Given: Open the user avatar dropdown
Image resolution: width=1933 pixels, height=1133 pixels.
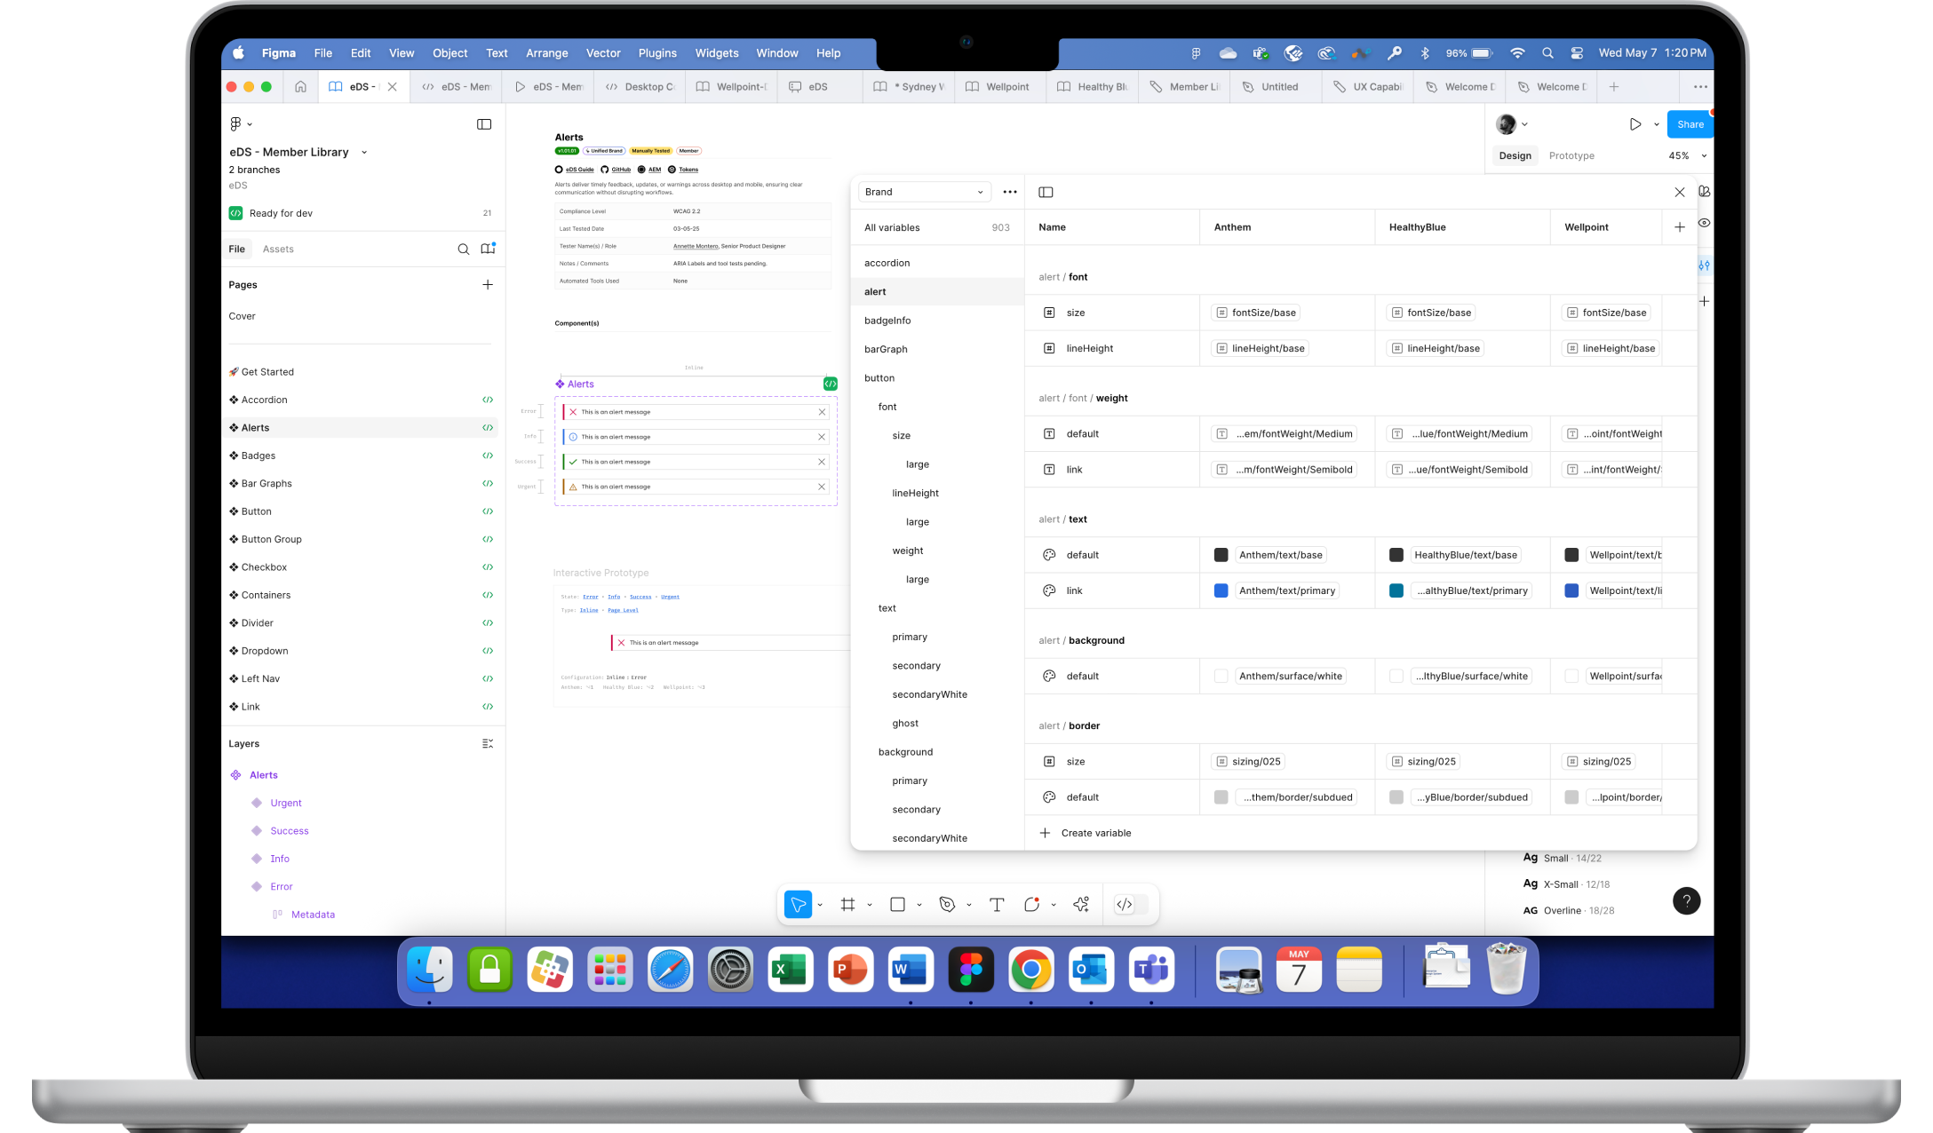Looking at the screenshot, I should [x=1512, y=124].
